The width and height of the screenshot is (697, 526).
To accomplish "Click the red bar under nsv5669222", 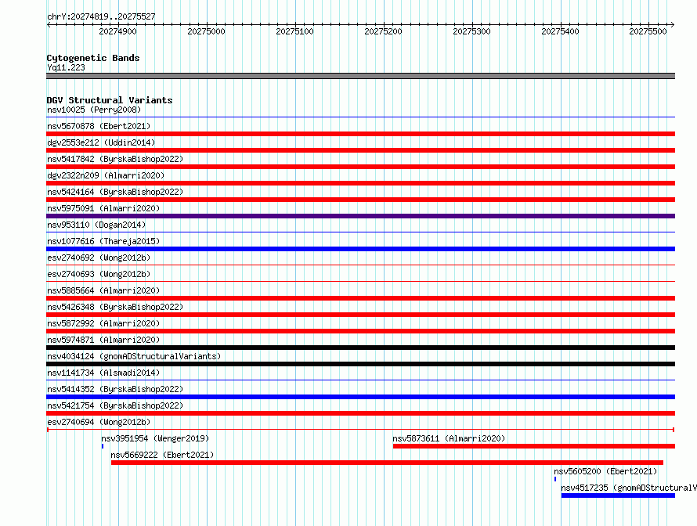I will pos(387,463).
